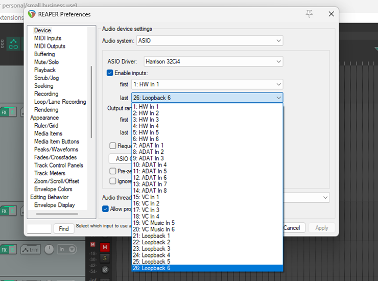378x281 pixels.
Task: Open the ASIO Driver dropdown
Action: tap(214, 61)
